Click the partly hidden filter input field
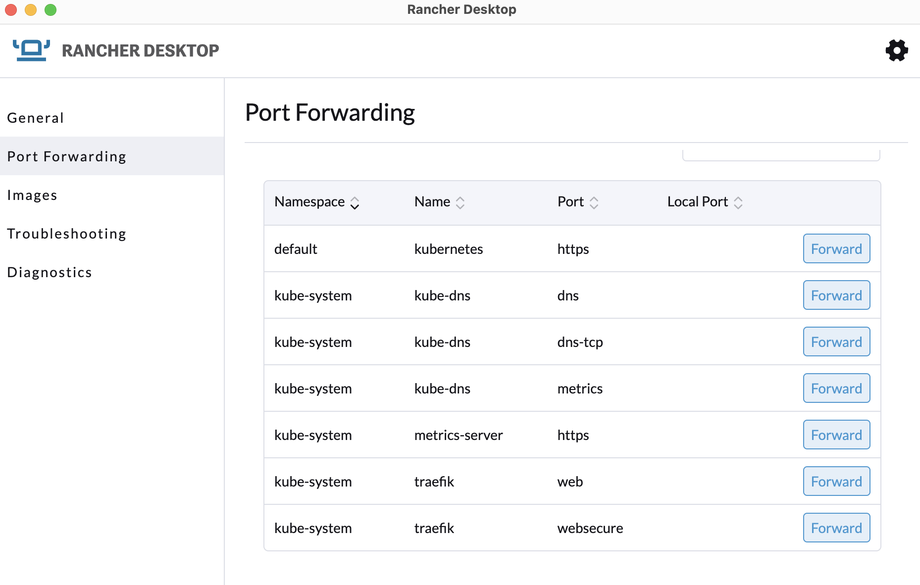The height and width of the screenshot is (585, 920). point(781,155)
